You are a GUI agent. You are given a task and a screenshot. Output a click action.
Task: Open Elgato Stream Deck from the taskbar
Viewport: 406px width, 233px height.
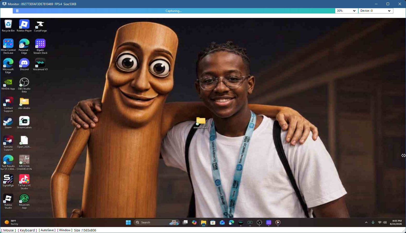click(269, 222)
